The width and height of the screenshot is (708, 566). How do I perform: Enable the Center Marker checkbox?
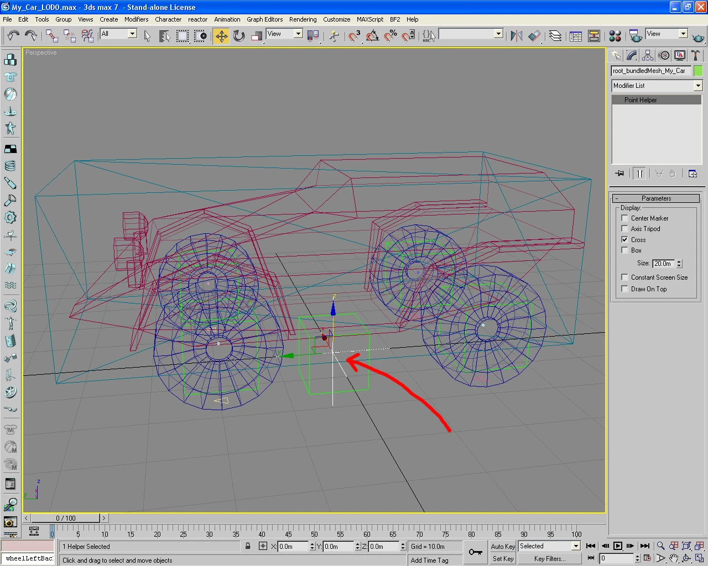point(624,218)
